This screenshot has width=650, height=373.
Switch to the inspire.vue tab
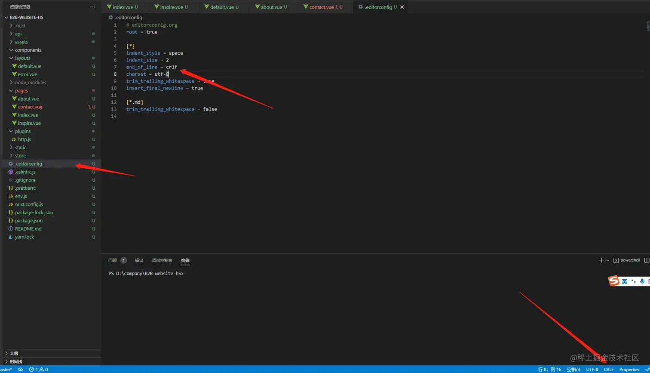tap(171, 7)
